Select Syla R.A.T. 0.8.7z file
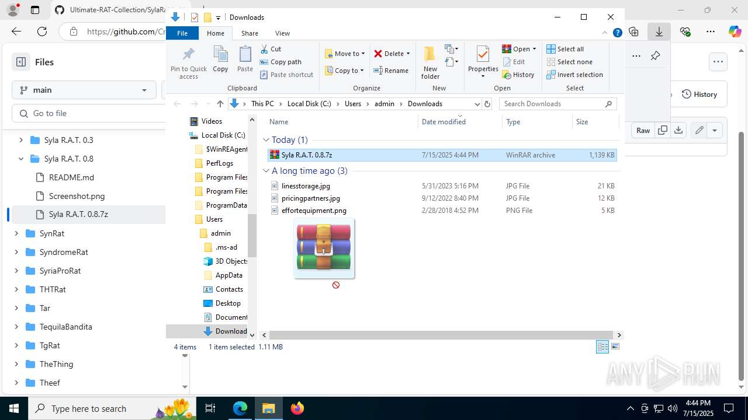The height and width of the screenshot is (420, 748). click(x=442, y=155)
